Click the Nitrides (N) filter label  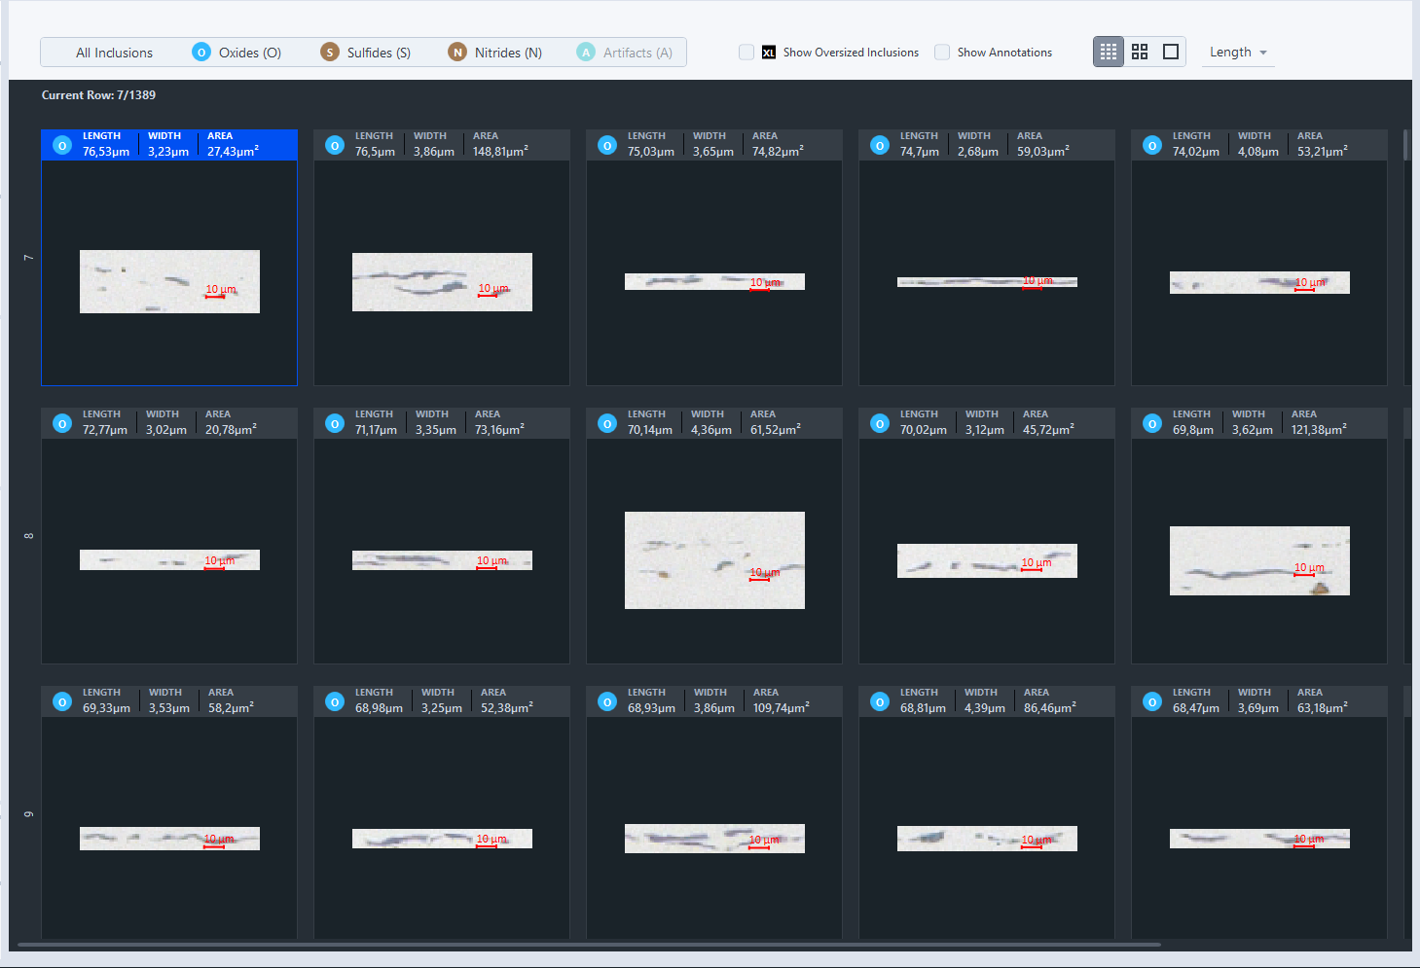(508, 52)
